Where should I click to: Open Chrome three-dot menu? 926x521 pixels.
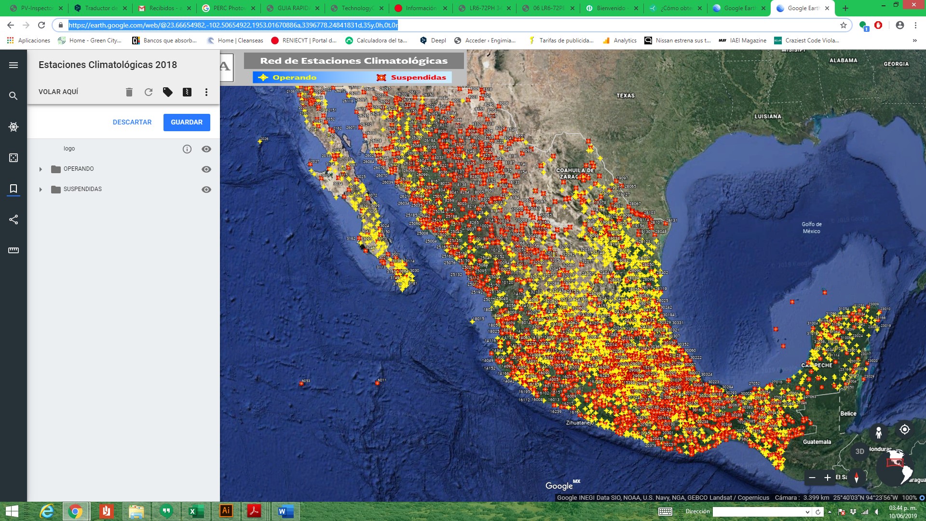915,25
